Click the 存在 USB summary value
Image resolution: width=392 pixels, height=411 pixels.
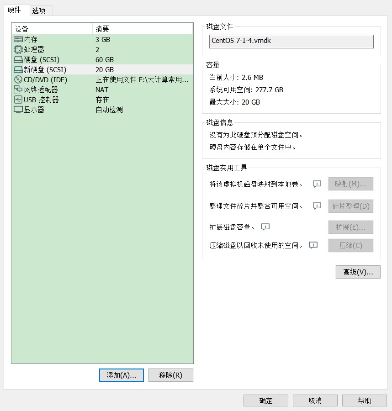[x=102, y=100]
